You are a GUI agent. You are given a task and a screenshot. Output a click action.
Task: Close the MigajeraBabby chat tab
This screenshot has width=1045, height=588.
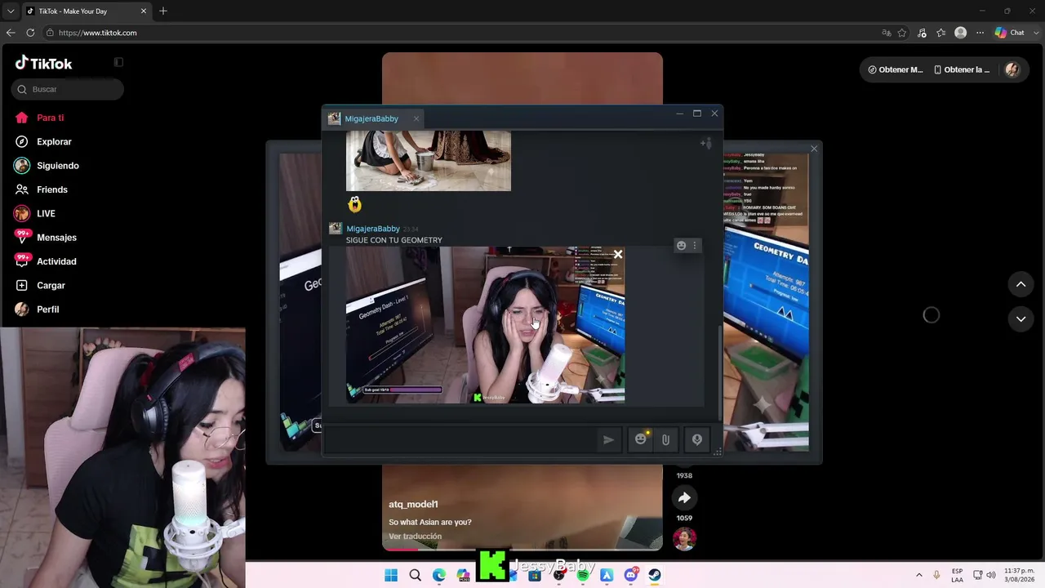(416, 118)
